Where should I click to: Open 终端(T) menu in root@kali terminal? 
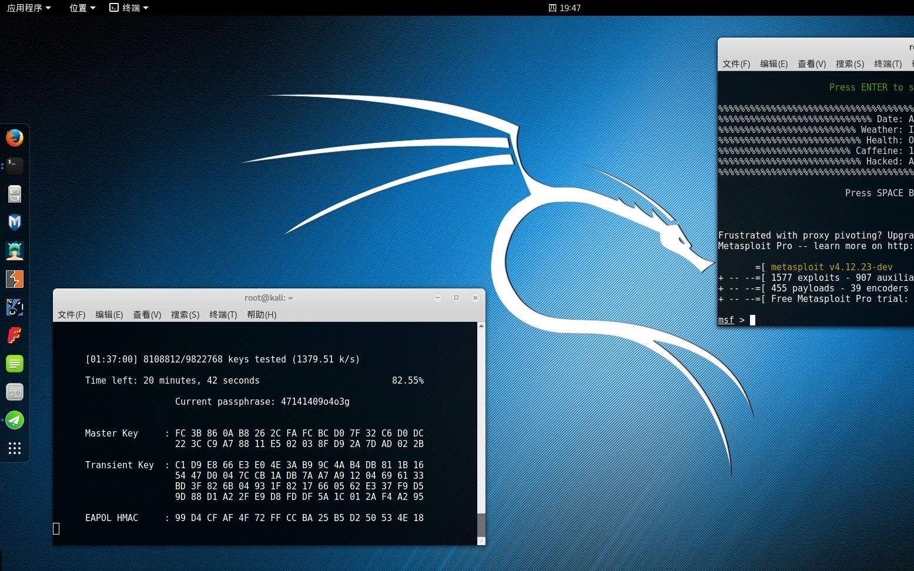pos(223,315)
